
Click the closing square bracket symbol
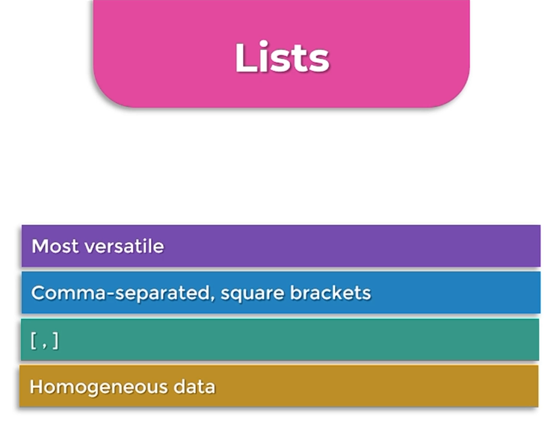[x=55, y=341]
